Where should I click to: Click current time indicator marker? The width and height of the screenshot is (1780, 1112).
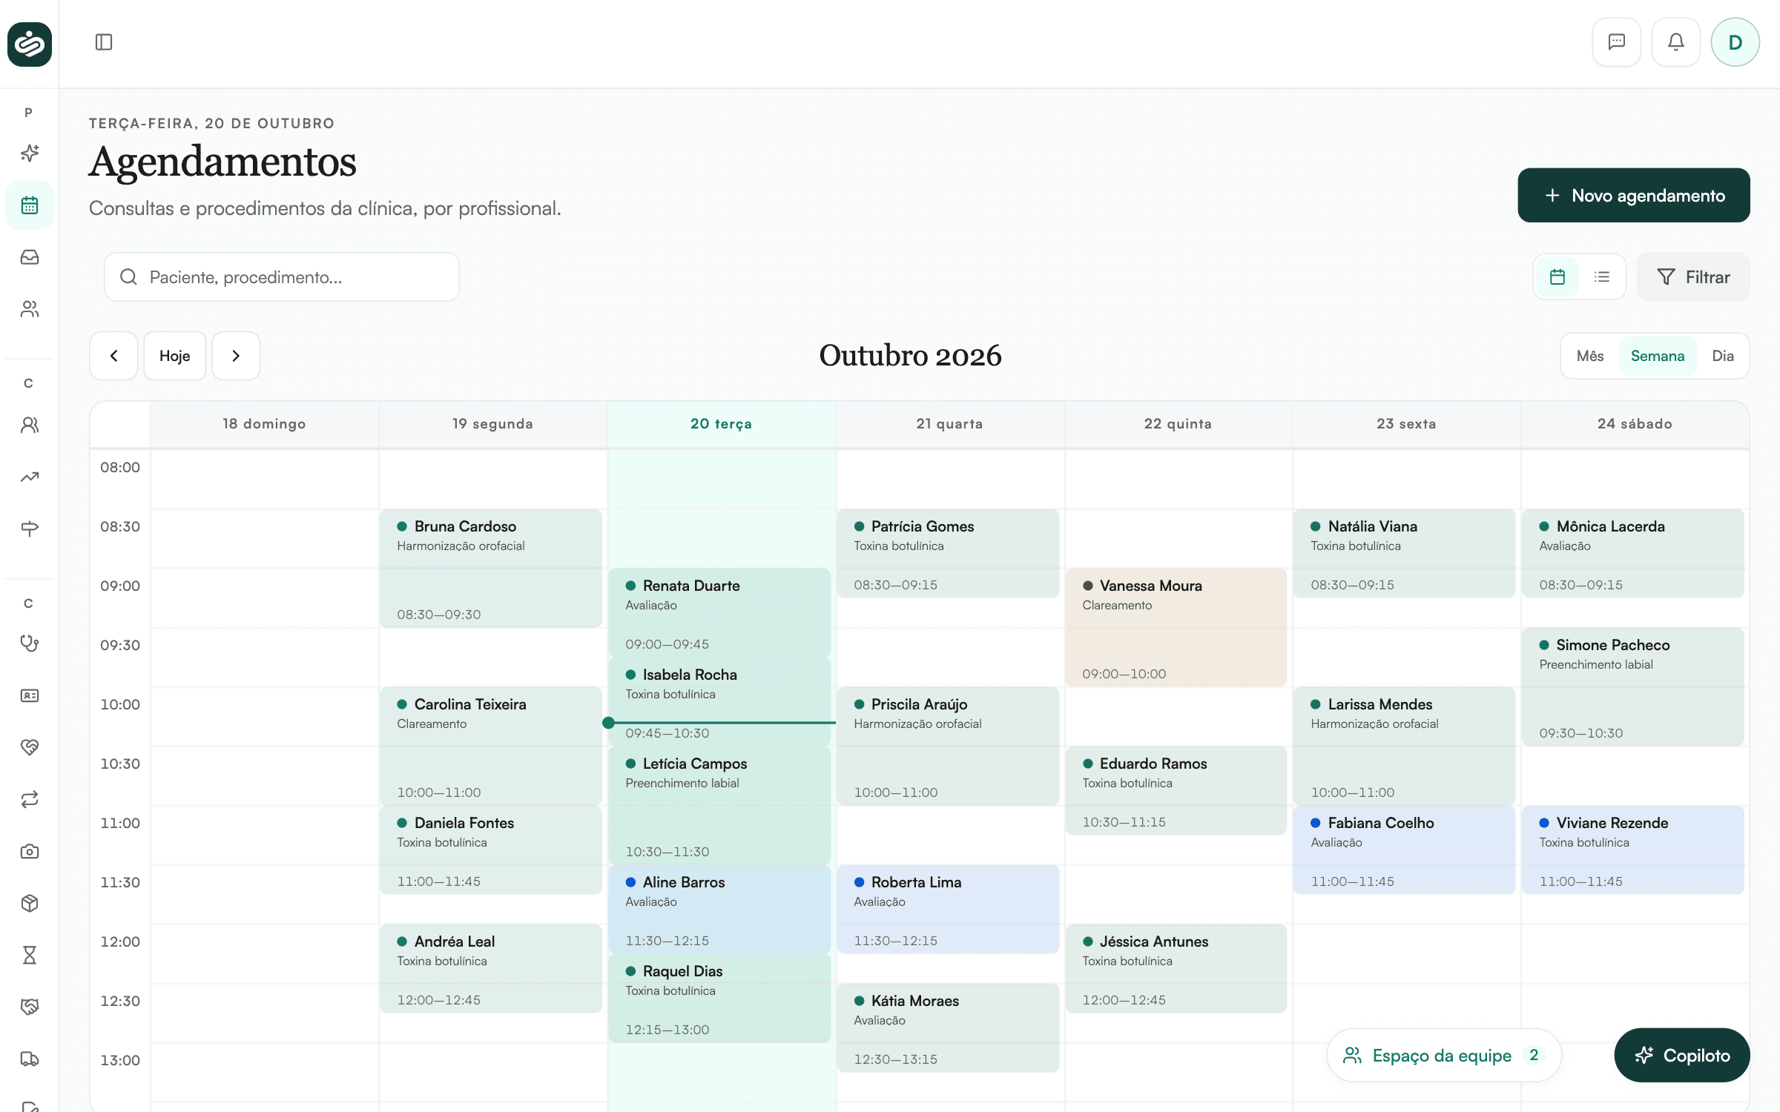pos(608,723)
